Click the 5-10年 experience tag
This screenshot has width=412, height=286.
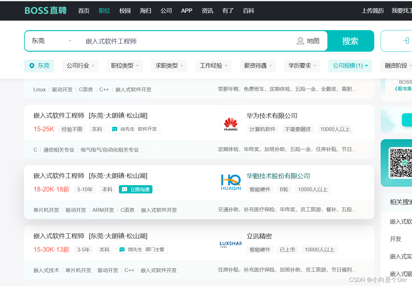[85, 189]
